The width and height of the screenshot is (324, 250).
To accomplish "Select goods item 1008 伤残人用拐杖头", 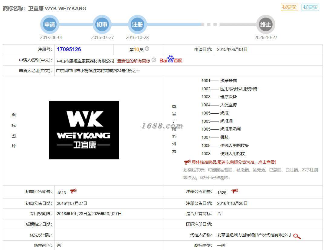I will coord(225,145).
